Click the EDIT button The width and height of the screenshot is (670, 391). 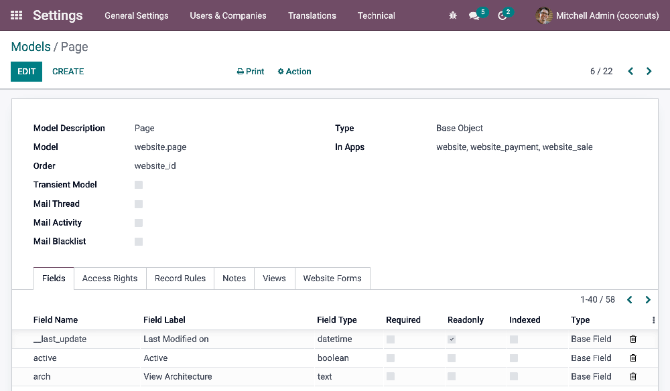(26, 72)
